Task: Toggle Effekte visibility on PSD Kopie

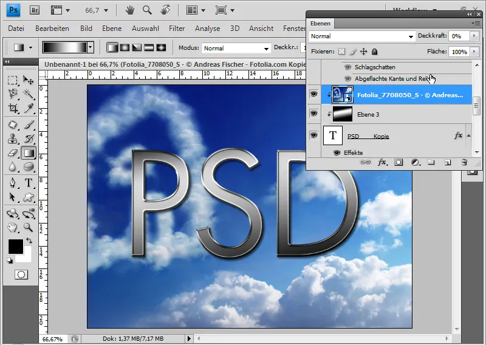Action: (337, 152)
